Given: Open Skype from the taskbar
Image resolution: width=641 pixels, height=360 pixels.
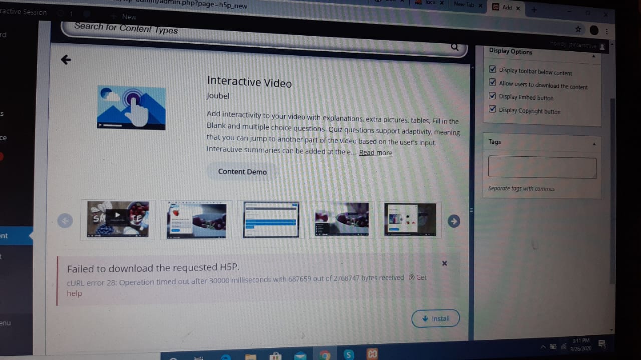Looking at the screenshot, I should (349, 355).
